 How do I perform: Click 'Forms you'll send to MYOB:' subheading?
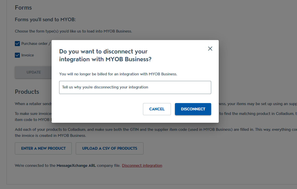coord(45,19)
